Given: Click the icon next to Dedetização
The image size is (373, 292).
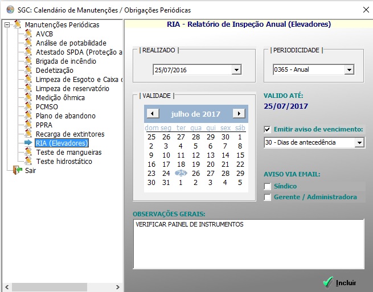Looking at the screenshot, I should 28,71.
